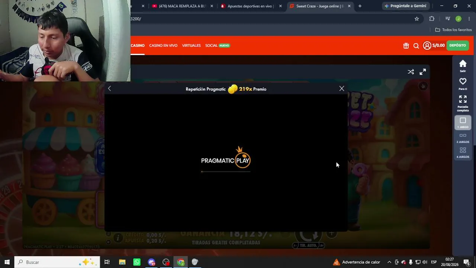This screenshot has width=476, height=268.
Task: Select the 1 Juego layout
Action: coord(463,123)
